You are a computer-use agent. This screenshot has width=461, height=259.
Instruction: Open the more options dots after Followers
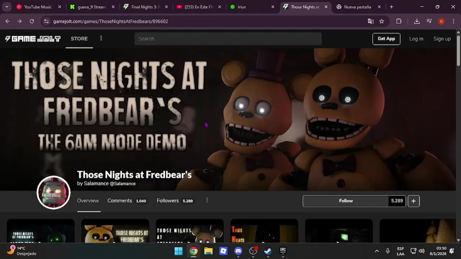(207, 200)
